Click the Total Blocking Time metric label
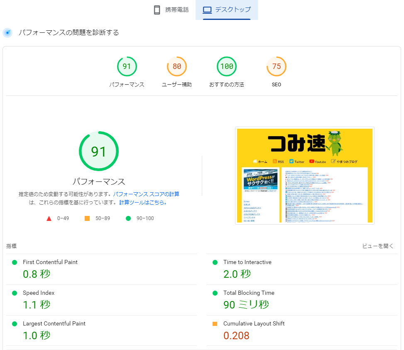404x350 pixels. (x=249, y=293)
